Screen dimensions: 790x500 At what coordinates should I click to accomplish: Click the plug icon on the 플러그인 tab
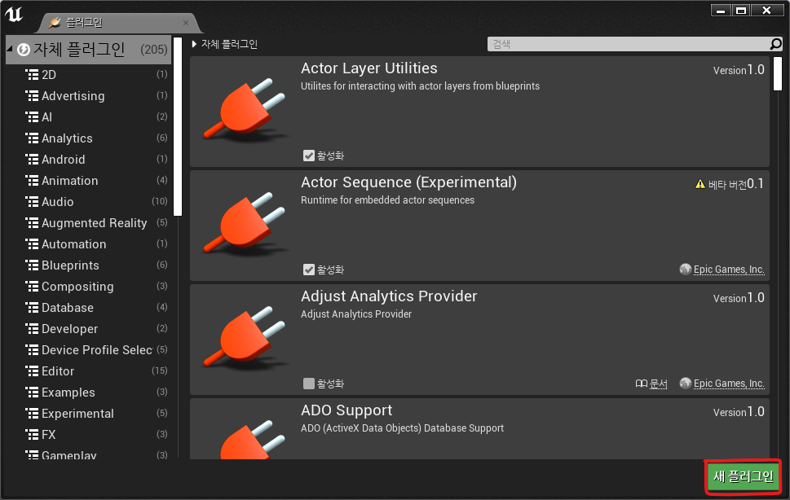point(55,22)
